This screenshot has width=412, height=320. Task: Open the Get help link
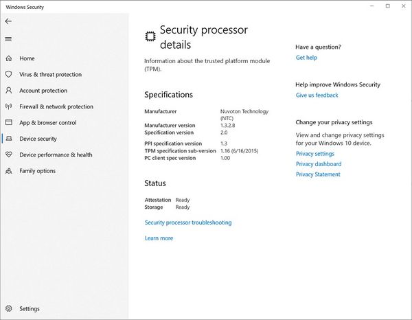pos(306,58)
